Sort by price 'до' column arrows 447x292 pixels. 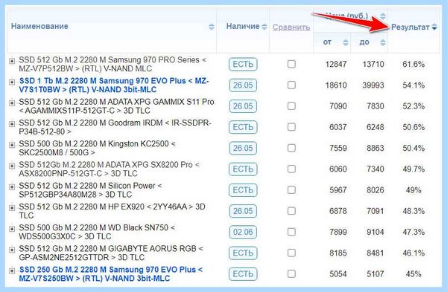click(x=383, y=42)
